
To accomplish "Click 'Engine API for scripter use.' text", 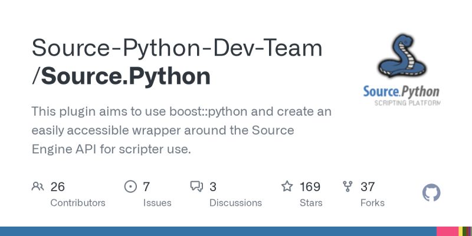I will click(112, 149).
